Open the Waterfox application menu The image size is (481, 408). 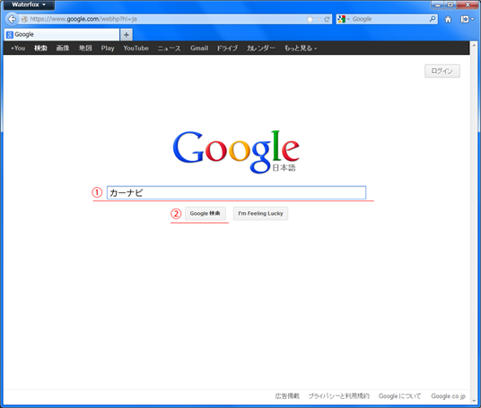coord(29,4)
